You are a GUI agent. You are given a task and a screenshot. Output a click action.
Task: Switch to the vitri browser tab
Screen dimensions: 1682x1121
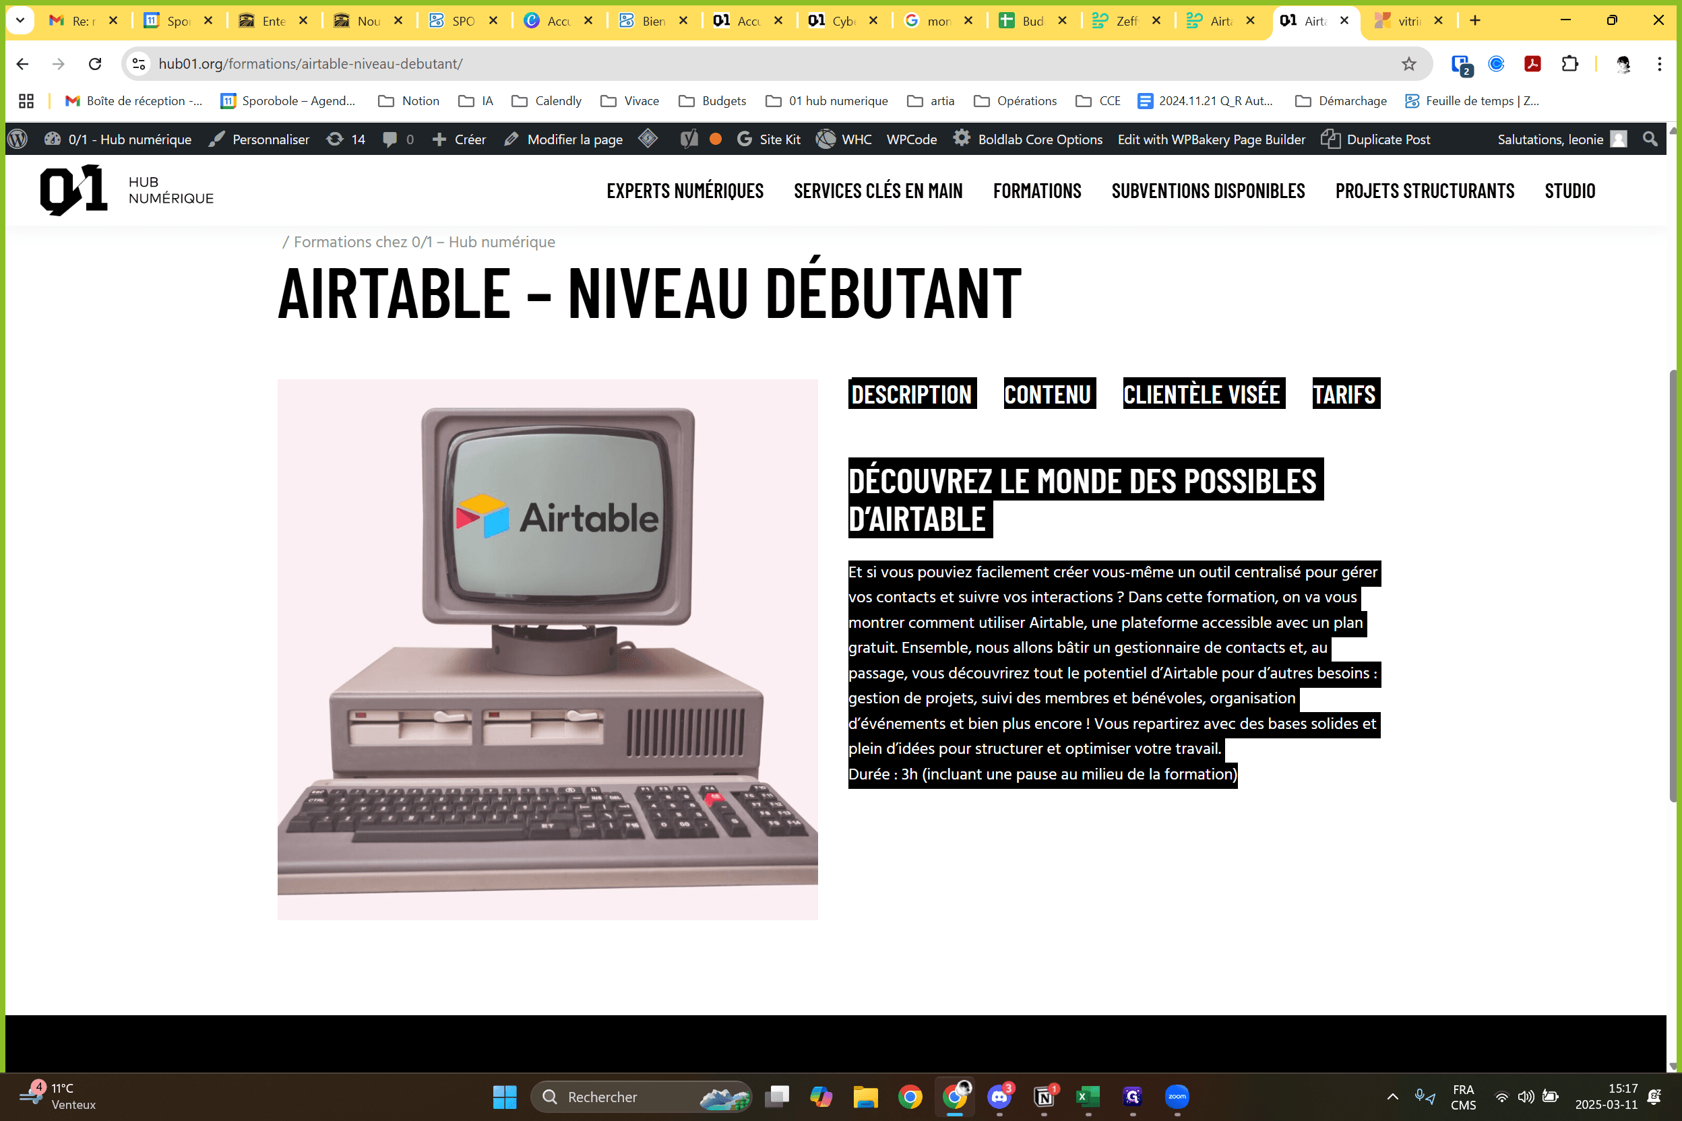pos(1409,21)
